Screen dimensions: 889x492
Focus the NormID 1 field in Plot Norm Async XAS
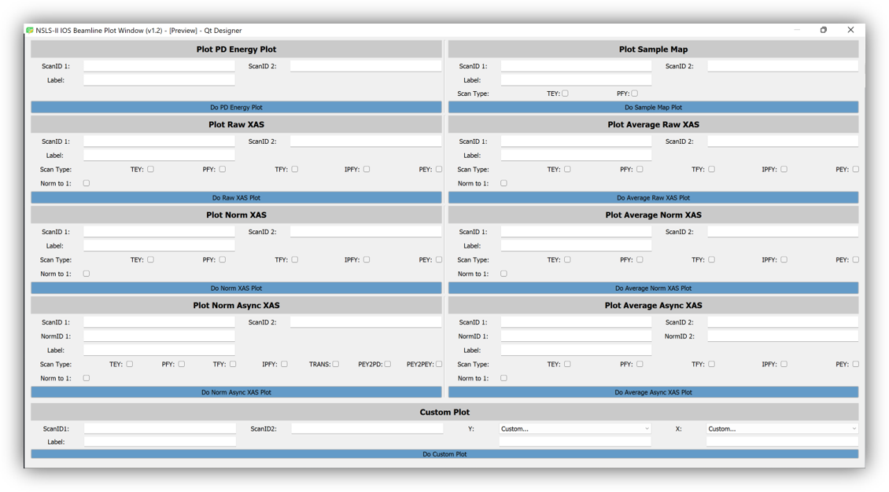point(159,336)
